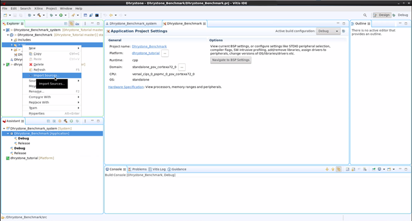This screenshot has width=412, height=221.
Task: Click the search magnifier icon in toolbar
Action: 365,15
